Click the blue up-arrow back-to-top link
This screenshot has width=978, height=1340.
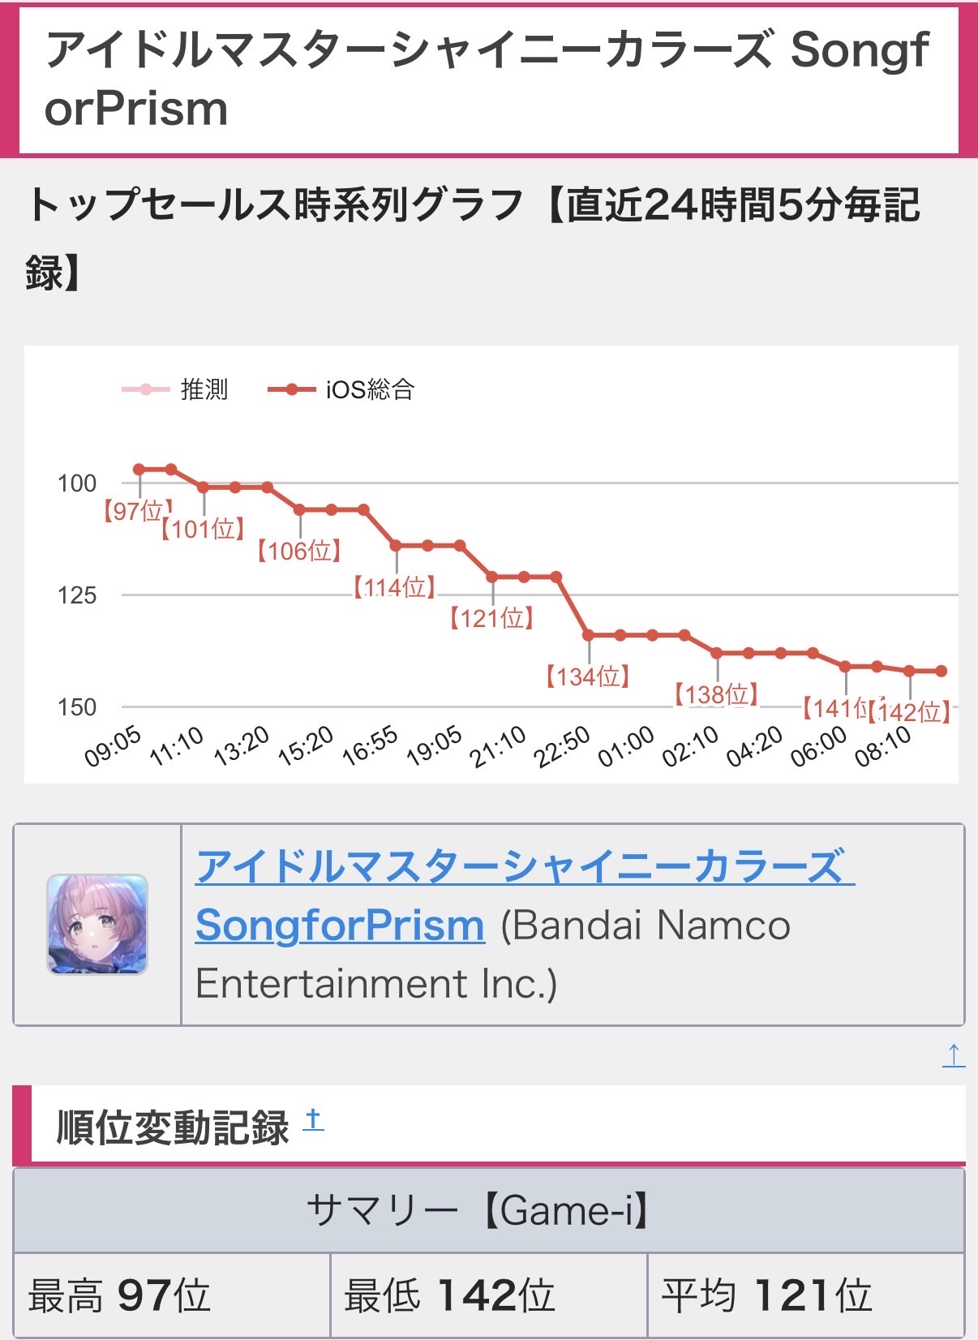pyautogui.click(x=954, y=1055)
